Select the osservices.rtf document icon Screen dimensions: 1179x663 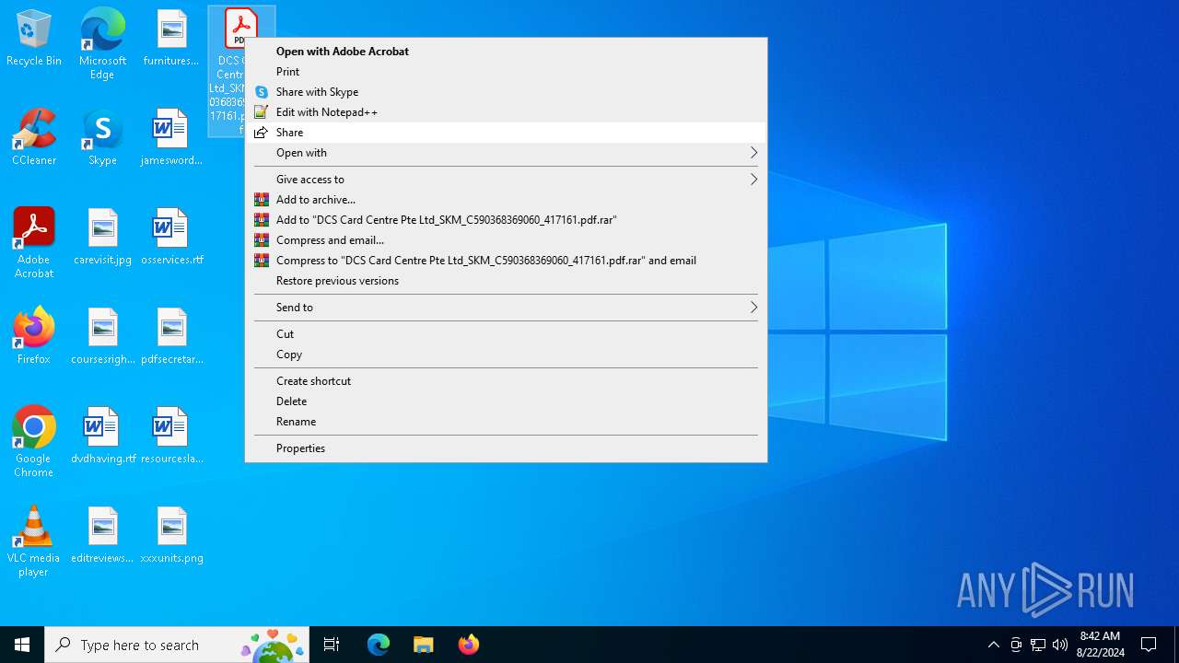(x=171, y=238)
